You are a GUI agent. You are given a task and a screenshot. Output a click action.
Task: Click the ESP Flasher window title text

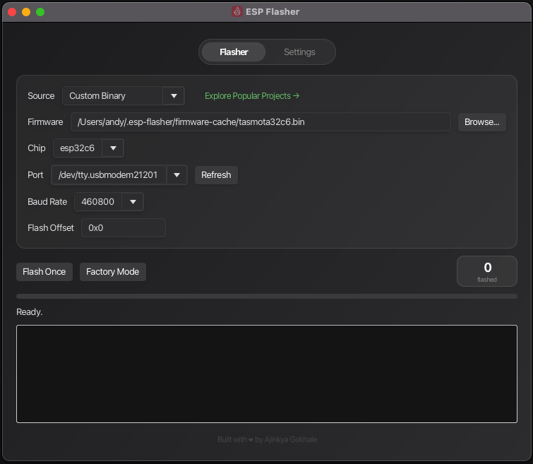pyautogui.click(x=273, y=12)
